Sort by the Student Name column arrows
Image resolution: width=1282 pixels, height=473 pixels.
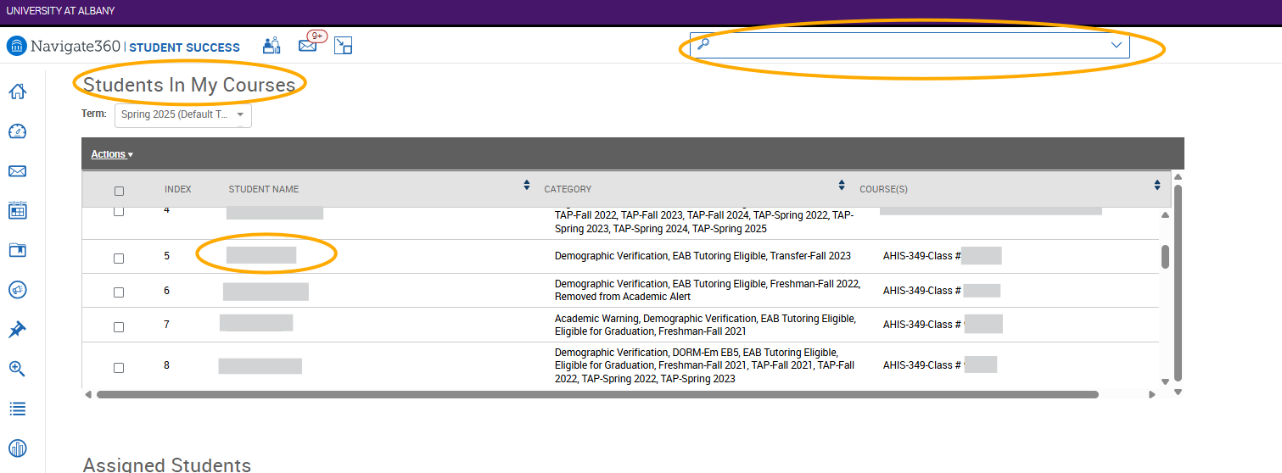[526, 186]
